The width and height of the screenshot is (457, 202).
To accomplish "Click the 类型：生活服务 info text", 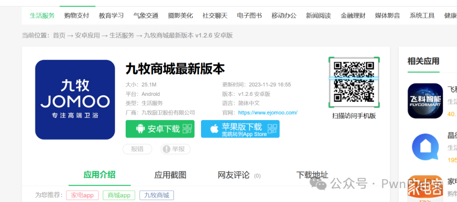I will 144,103.
